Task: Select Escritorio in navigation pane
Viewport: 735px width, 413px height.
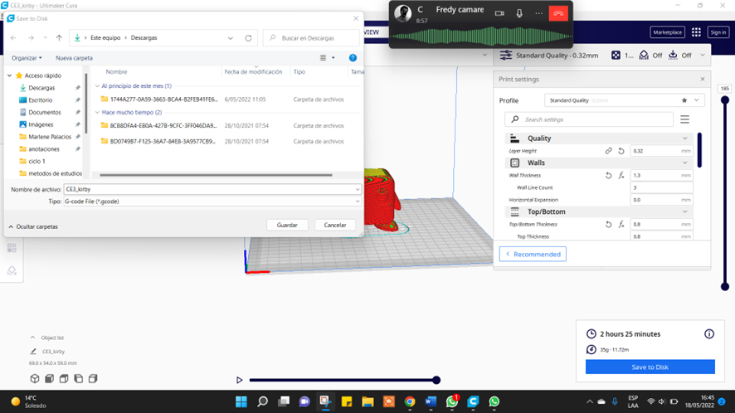Action: coord(41,100)
